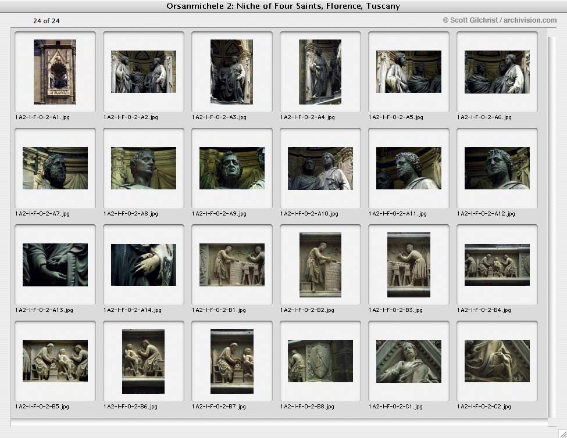This screenshot has width=567, height=438.
Task: Pick the 1A2-I-F-O-2-C2.jpg thumbnail image
Action: [497, 361]
